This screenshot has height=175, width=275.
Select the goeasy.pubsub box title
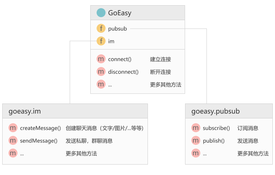[x=216, y=111]
